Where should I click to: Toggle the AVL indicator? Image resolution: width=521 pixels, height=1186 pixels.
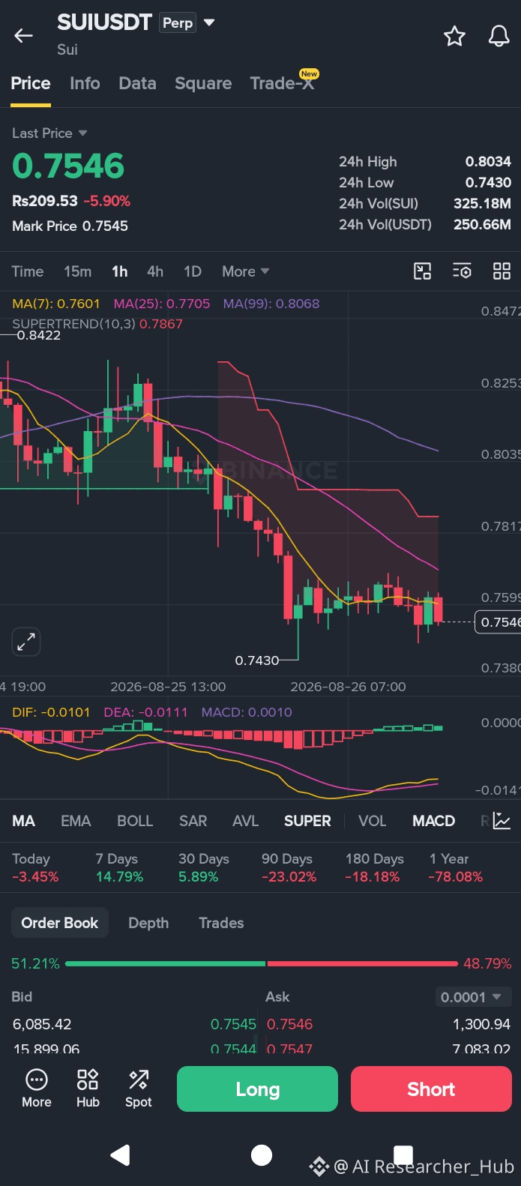click(x=246, y=821)
